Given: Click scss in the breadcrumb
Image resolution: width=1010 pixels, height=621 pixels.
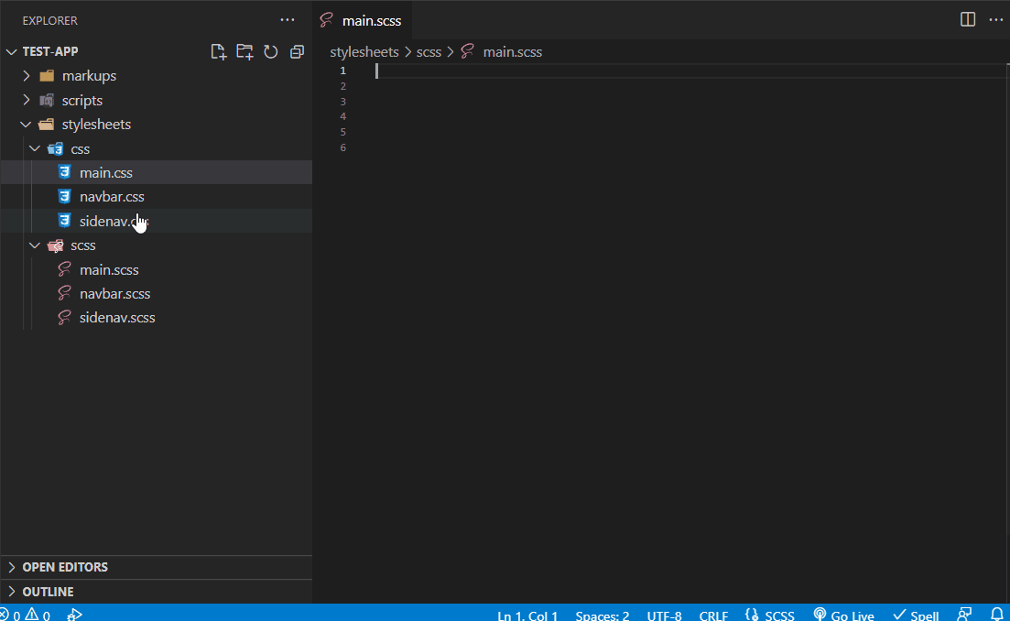Looking at the screenshot, I should (429, 51).
